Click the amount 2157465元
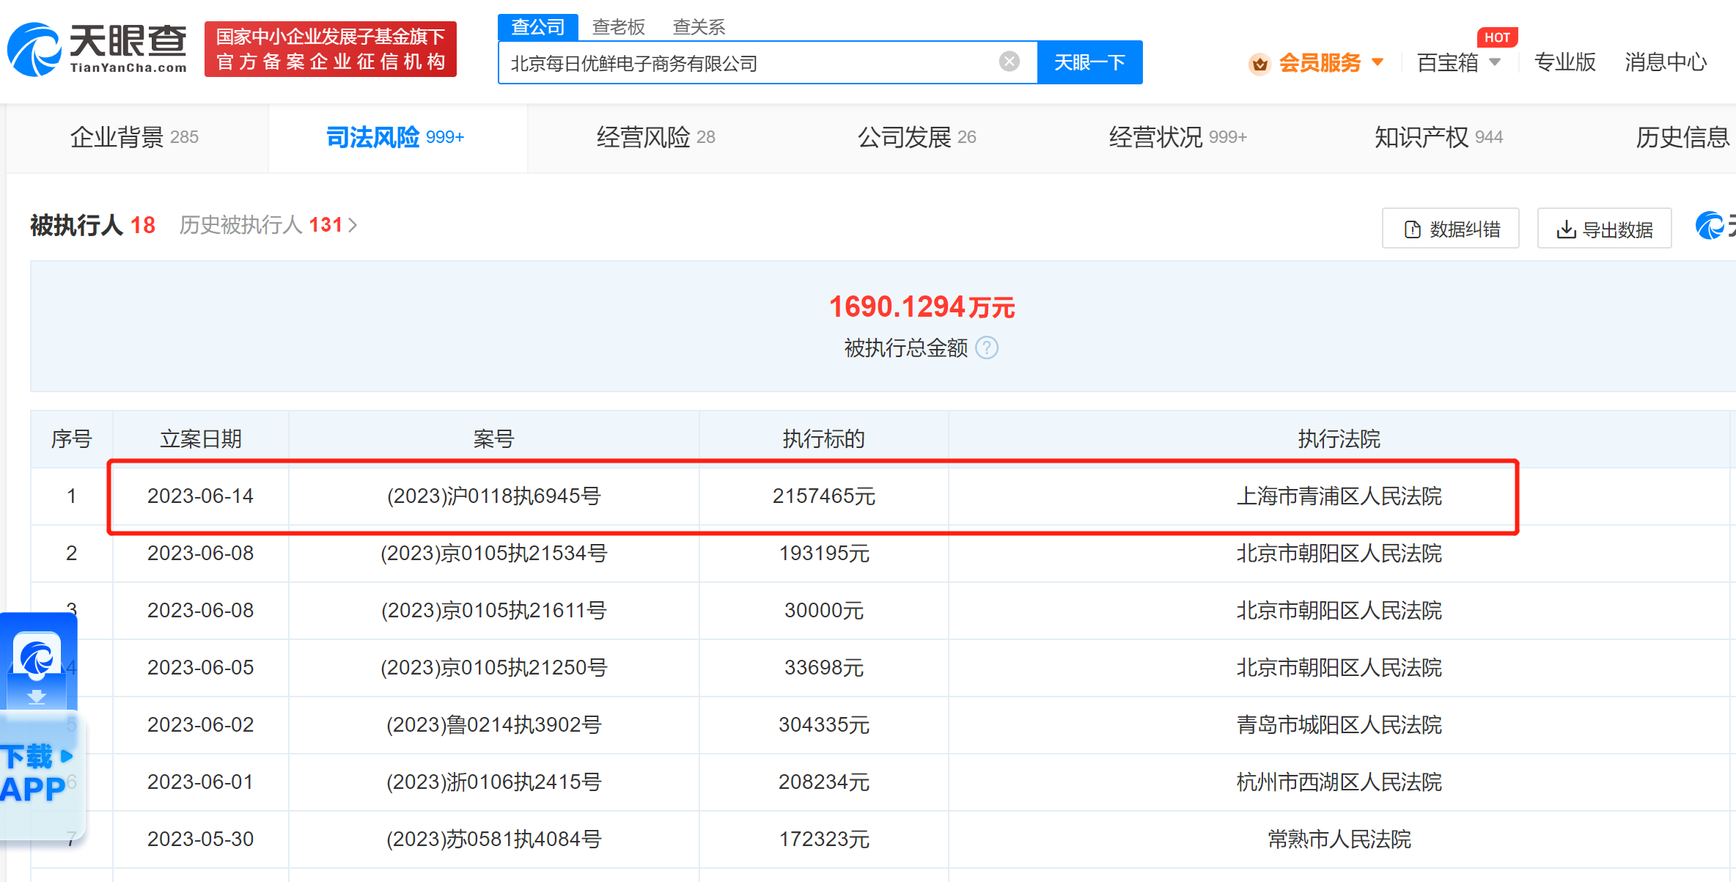This screenshot has height=882, width=1736. pyautogui.click(x=824, y=496)
